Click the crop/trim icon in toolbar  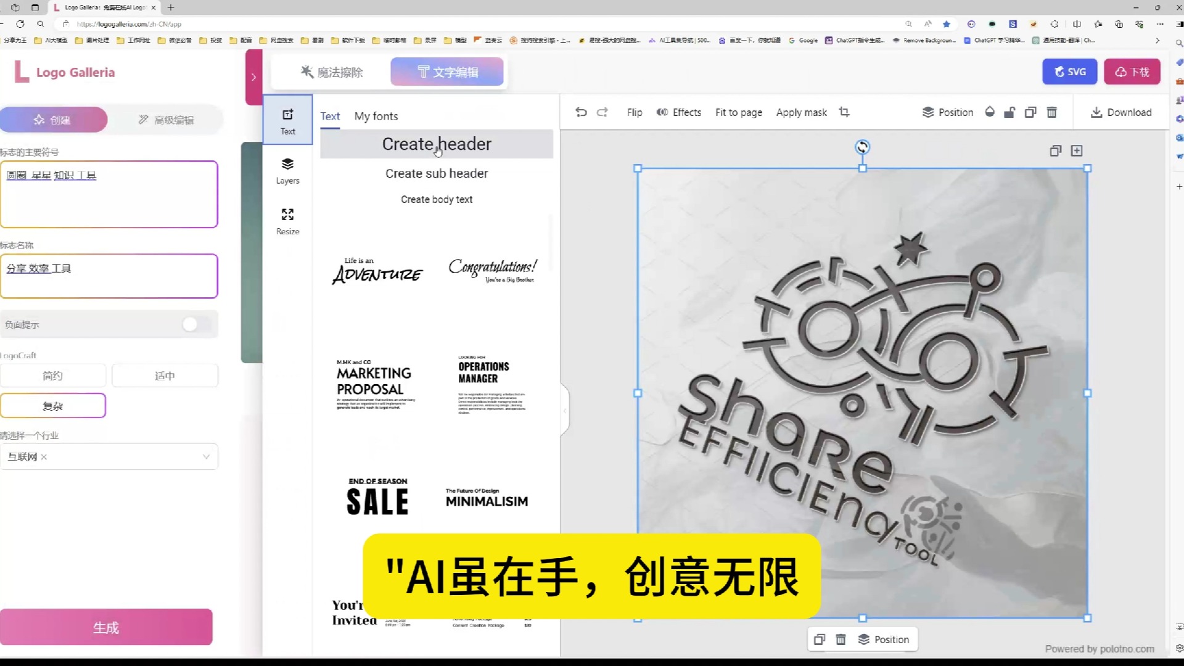[x=844, y=112]
